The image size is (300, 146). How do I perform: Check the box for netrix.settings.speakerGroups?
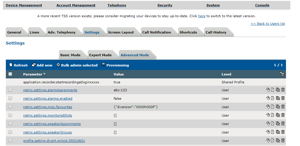(x=10, y=132)
